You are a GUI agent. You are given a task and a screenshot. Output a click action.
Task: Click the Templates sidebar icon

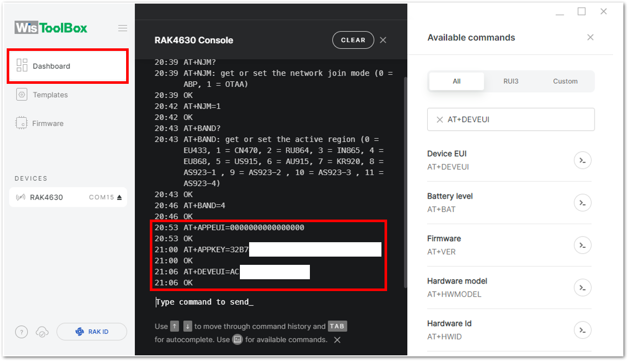point(22,95)
